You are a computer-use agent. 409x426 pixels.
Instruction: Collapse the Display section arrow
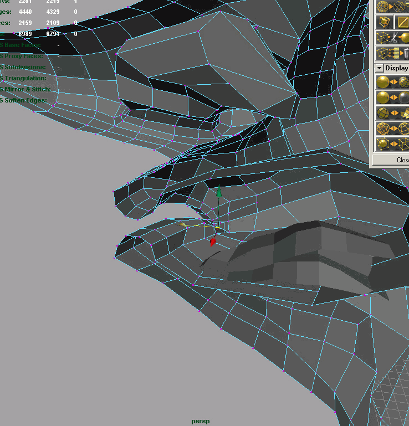pyautogui.click(x=379, y=68)
